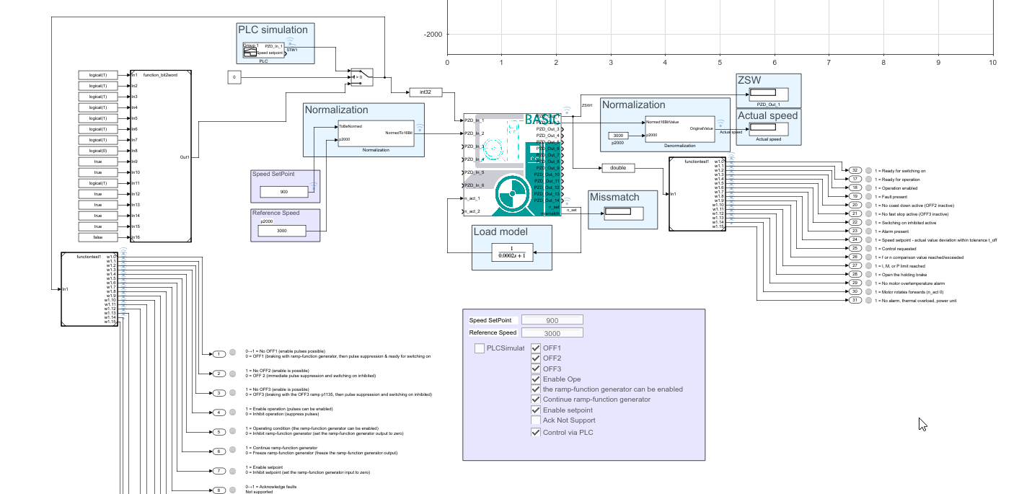The width and height of the screenshot is (1019, 494).
Task: Click the lamp for Fault present
Action: [868, 196]
